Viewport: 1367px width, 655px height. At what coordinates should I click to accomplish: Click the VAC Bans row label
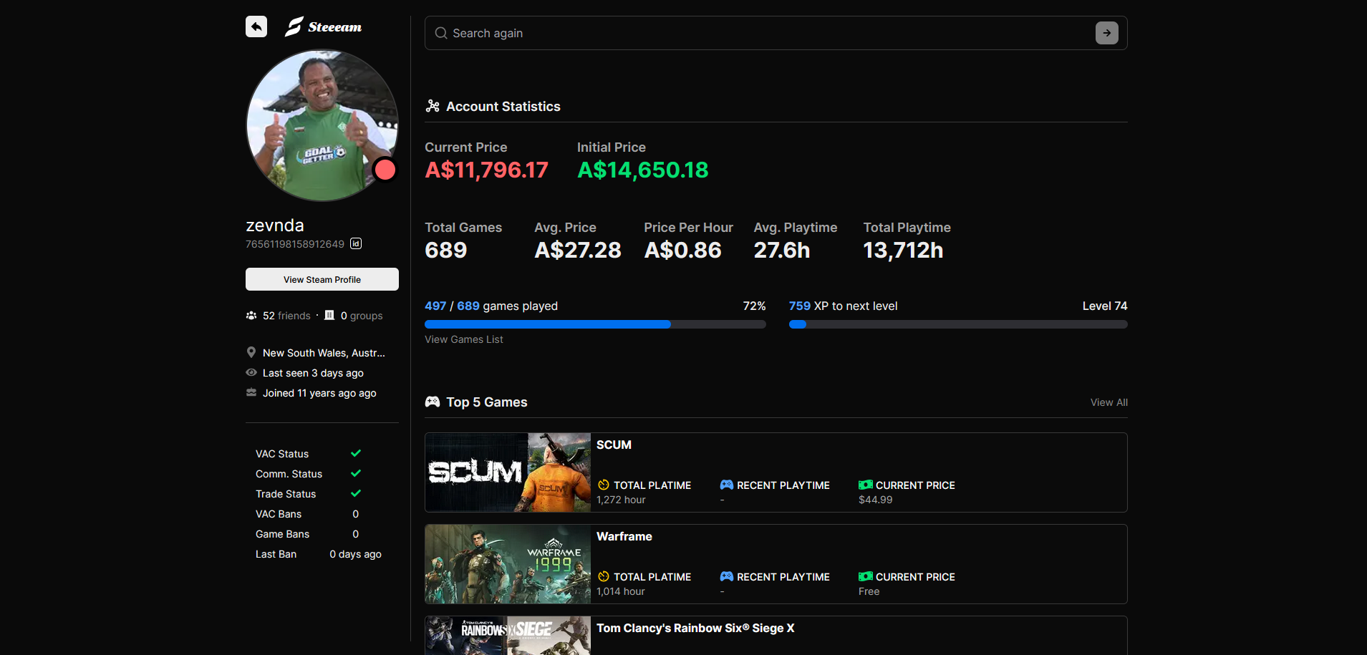tap(279, 514)
